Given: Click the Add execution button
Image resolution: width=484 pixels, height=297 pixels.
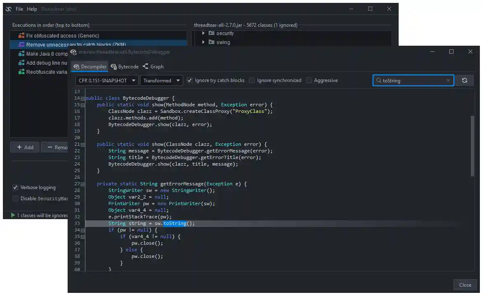Looking at the screenshot, I should (24, 147).
